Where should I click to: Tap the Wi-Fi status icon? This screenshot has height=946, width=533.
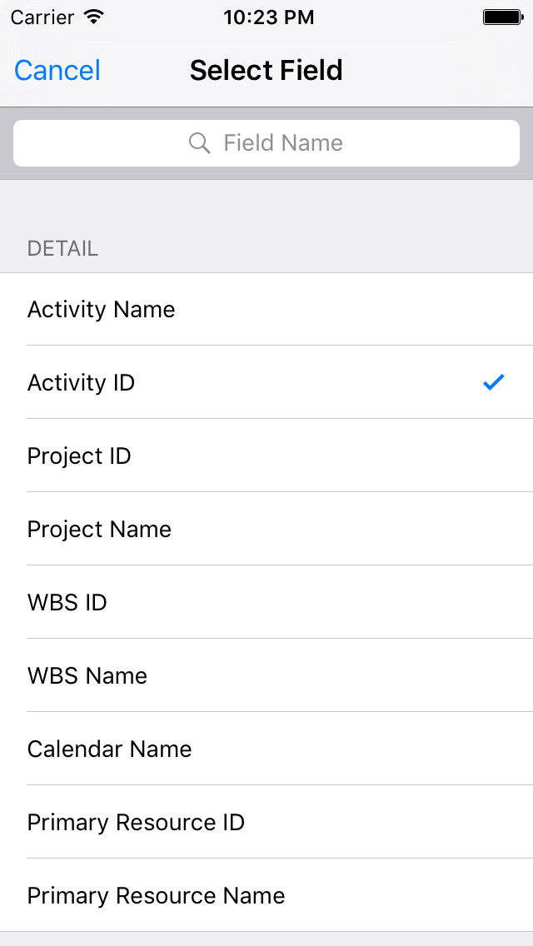pos(94,17)
